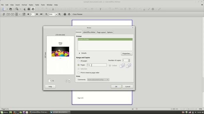Open the New document dropdown arrow

point(7,9)
